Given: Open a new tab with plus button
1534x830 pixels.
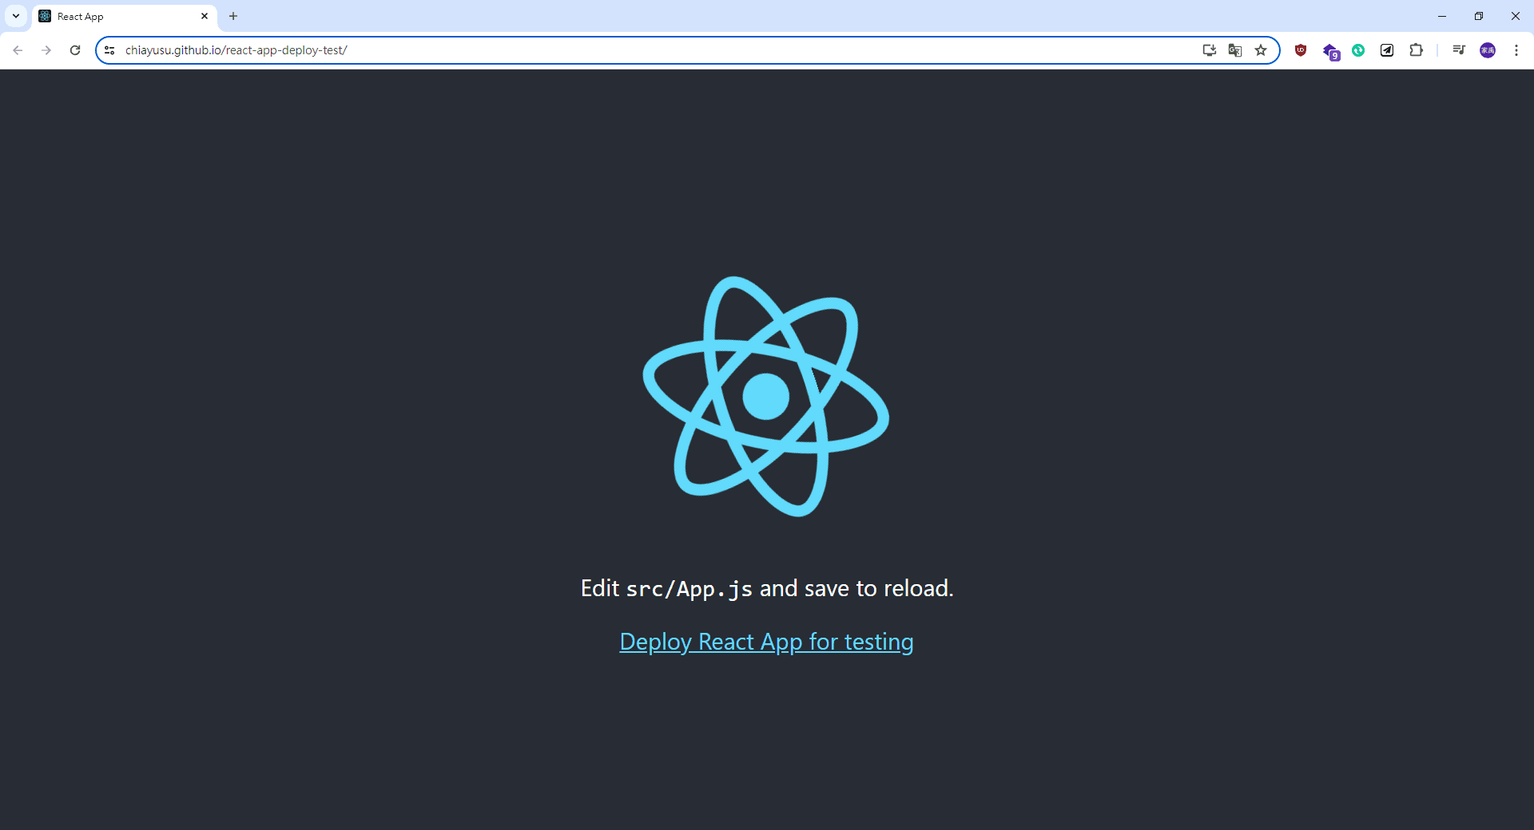Looking at the screenshot, I should coord(233,16).
